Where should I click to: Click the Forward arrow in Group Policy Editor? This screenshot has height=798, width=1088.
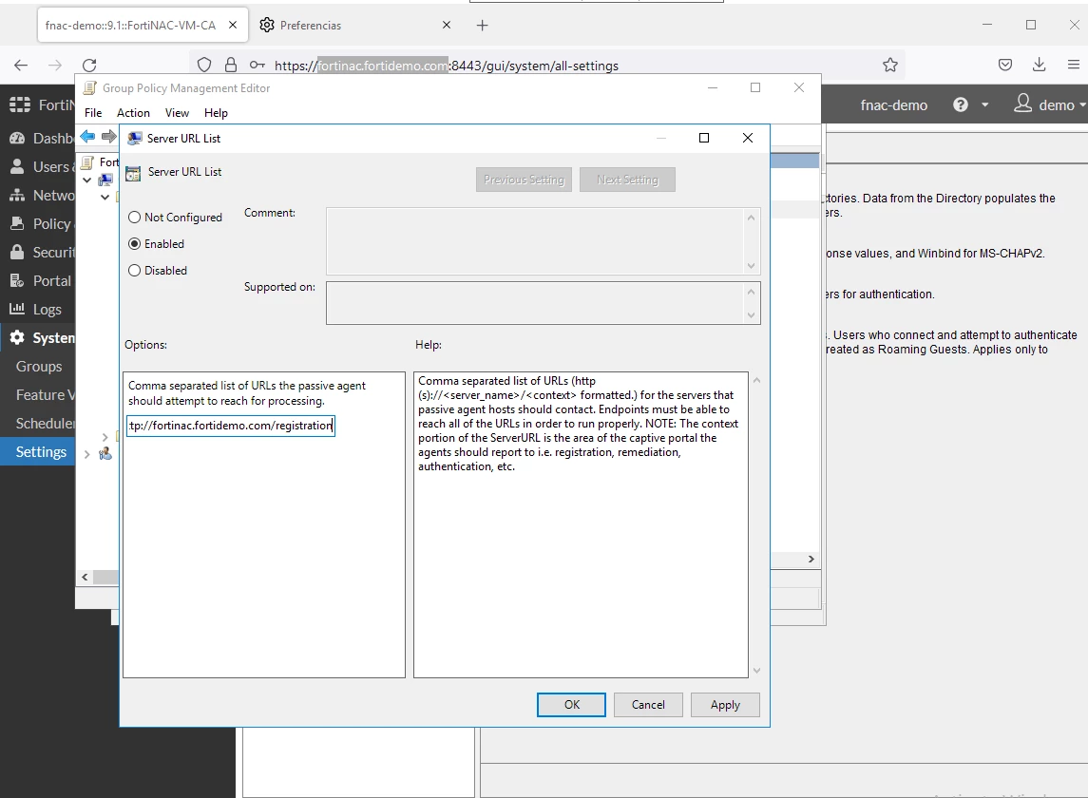click(109, 137)
